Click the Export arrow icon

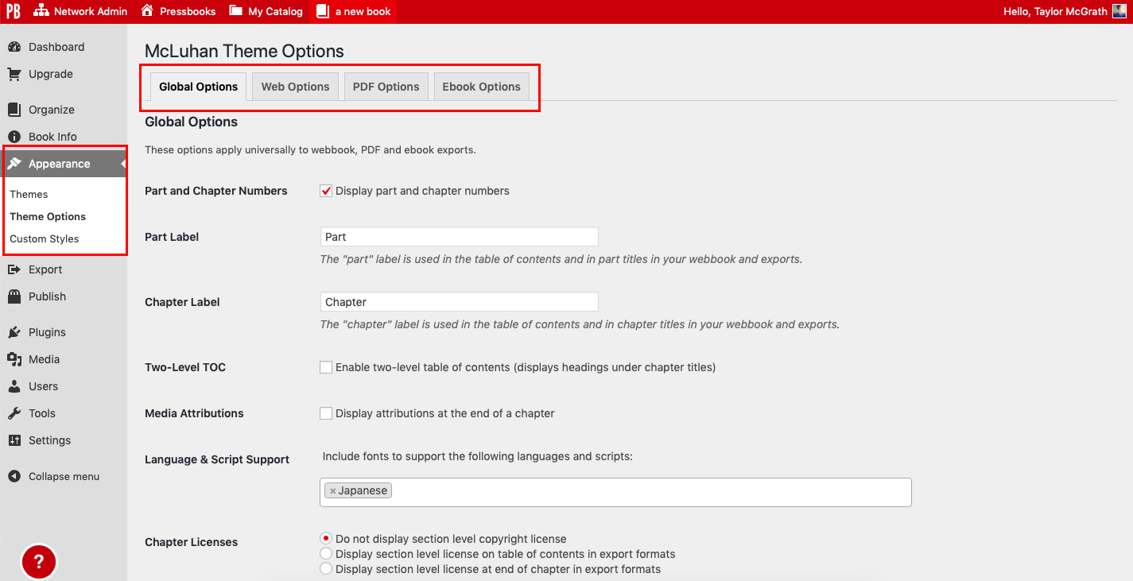coord(14,269)
